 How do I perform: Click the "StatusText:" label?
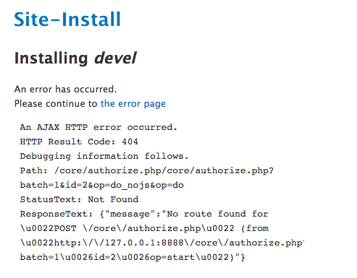[51, 199]
